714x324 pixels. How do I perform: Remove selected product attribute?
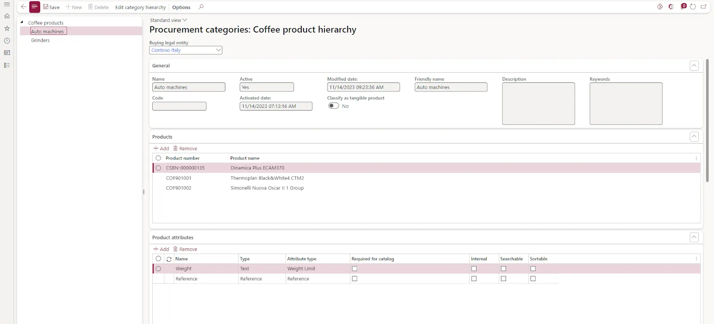coord(185,249)
